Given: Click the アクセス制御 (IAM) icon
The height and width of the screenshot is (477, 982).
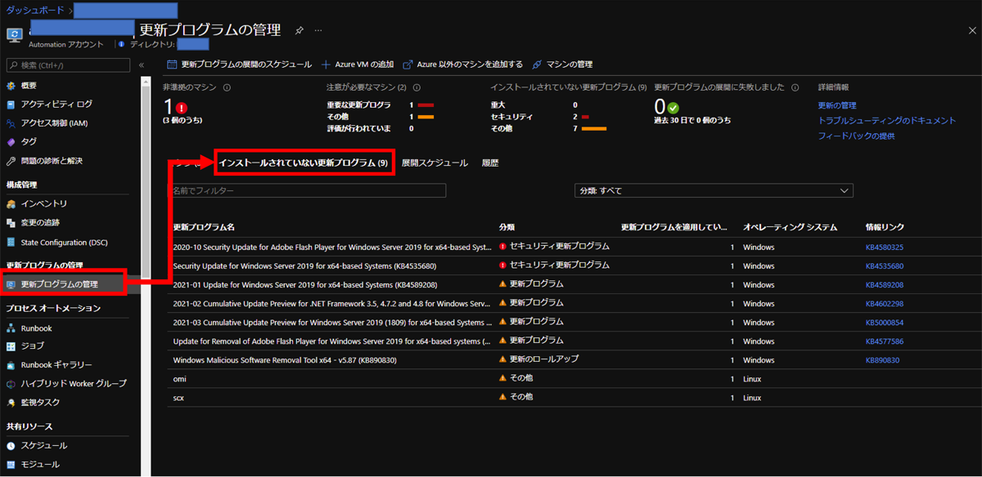Looking at the screenshot, I should [x=11, y=123].
